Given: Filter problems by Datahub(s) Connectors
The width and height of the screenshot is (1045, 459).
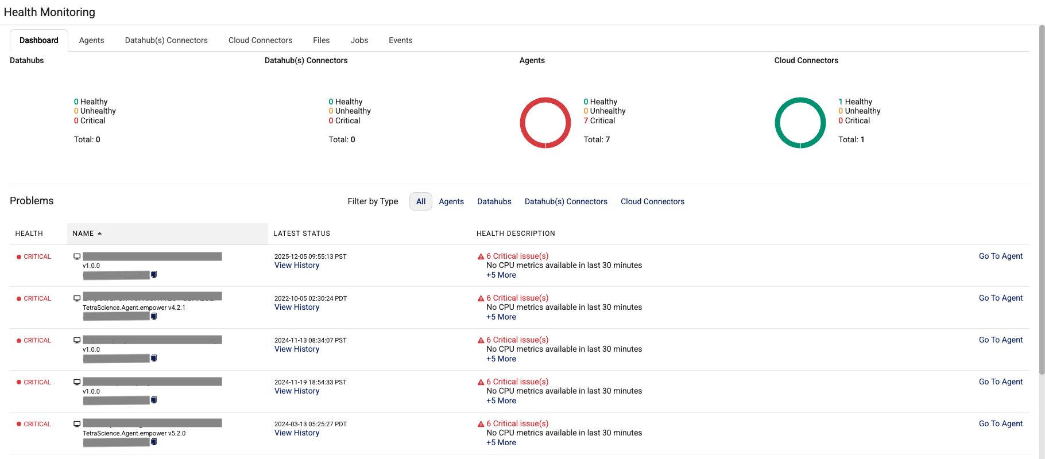Looking at the screenshot, I should (x=566, y=201).
